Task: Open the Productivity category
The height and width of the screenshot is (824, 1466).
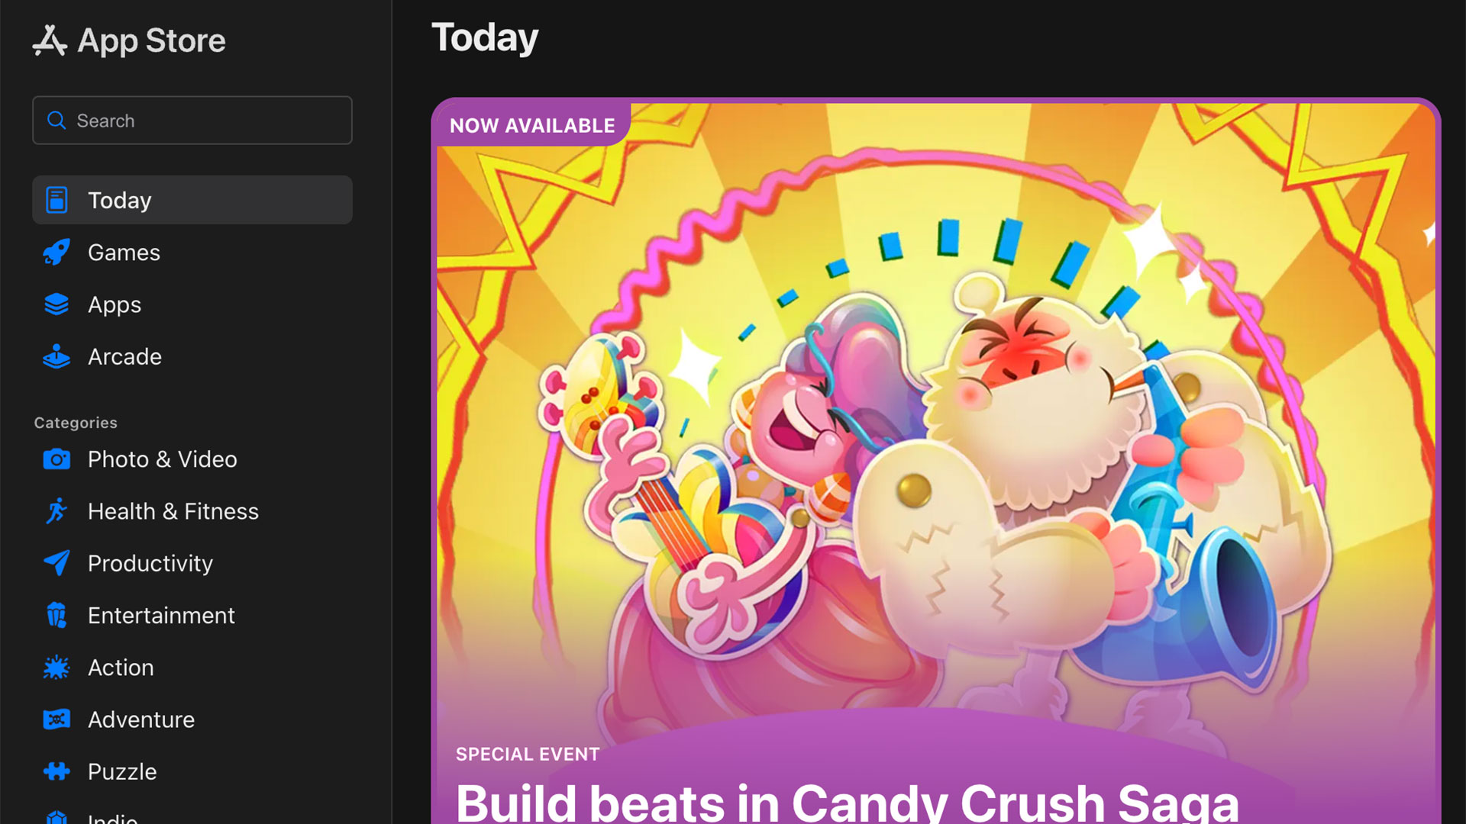Action: (192, 563)
